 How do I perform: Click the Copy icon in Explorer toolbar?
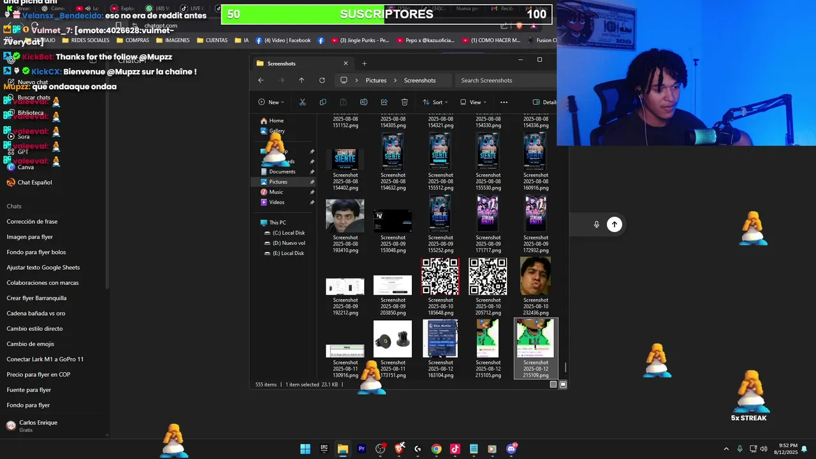tap(323, 102)
